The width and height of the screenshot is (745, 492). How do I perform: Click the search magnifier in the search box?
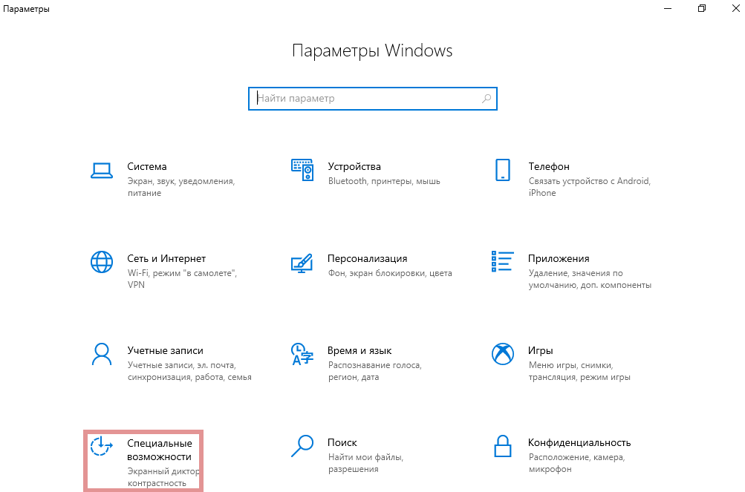click(487, 99)
